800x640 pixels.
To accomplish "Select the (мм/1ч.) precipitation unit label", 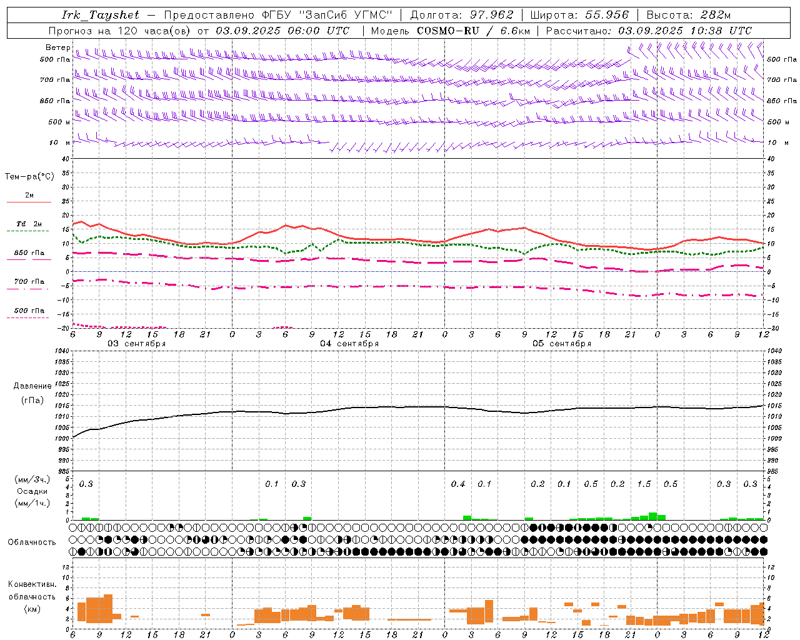I will click(32, 503).
